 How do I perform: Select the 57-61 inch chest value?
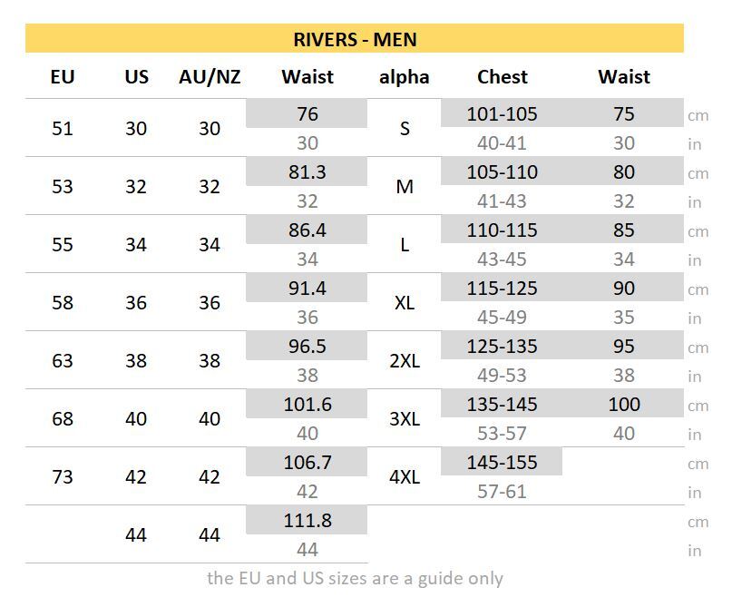point(502,492)
